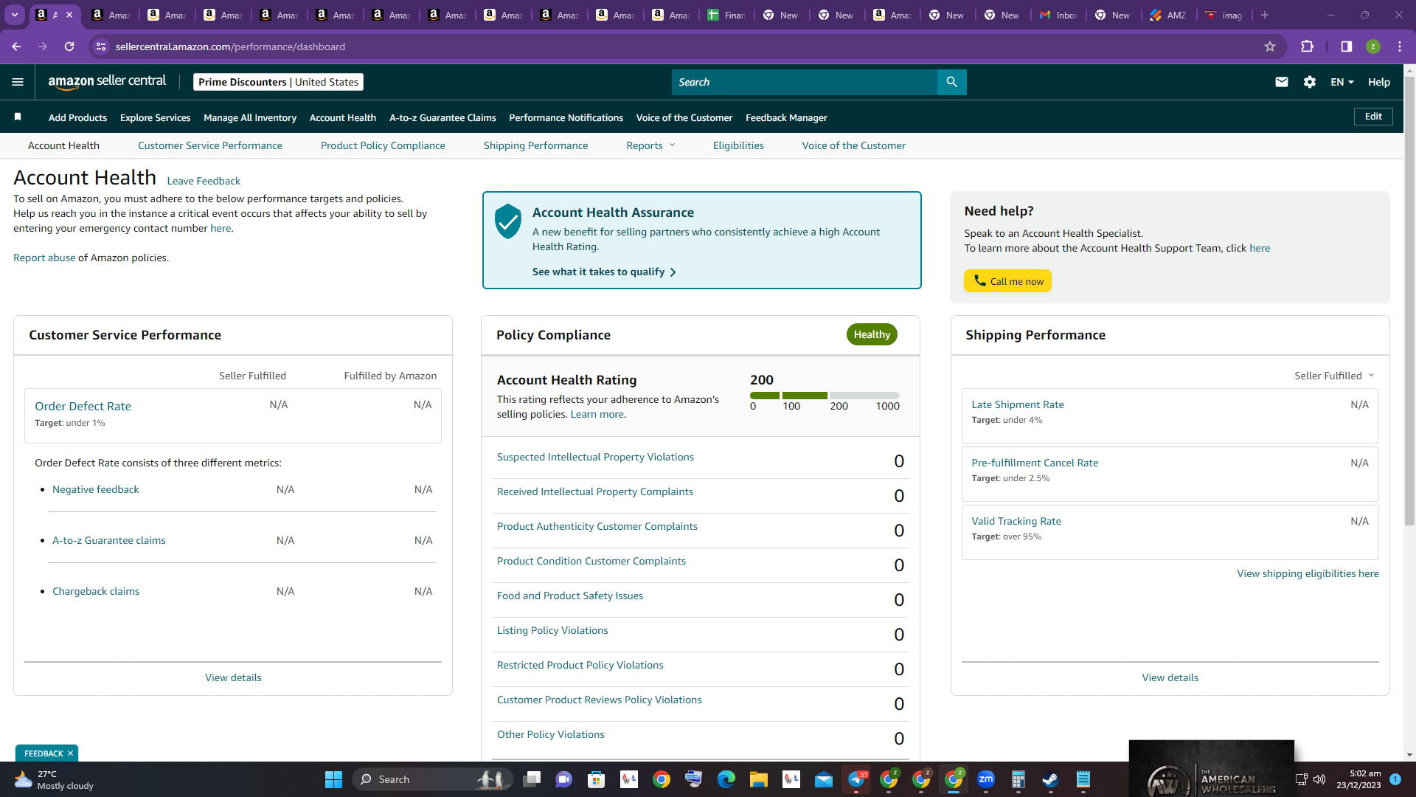Open a new browser tab
The height and width of the screenshot is (797, 1416).
coord(1265,15)
